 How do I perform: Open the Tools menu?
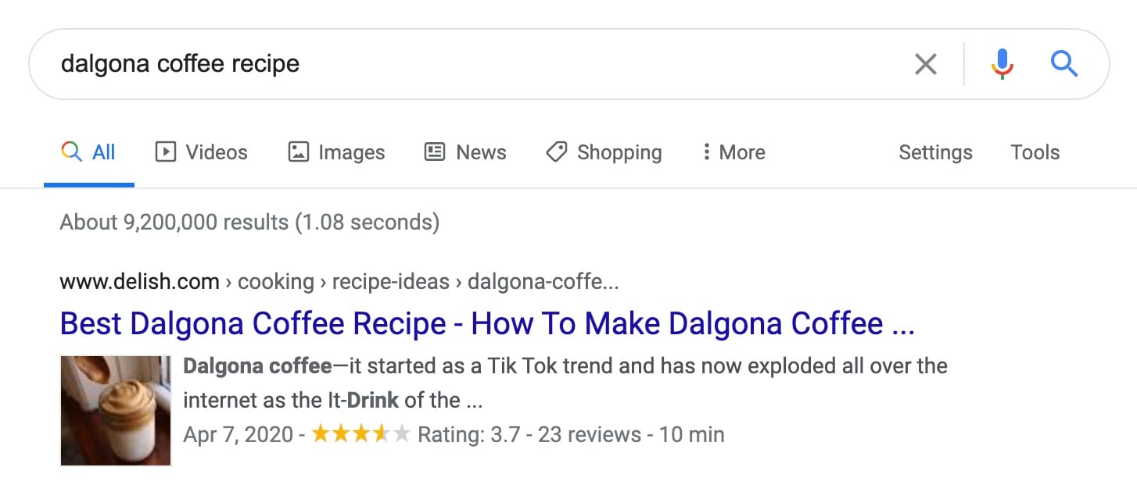click(1035, 152)
